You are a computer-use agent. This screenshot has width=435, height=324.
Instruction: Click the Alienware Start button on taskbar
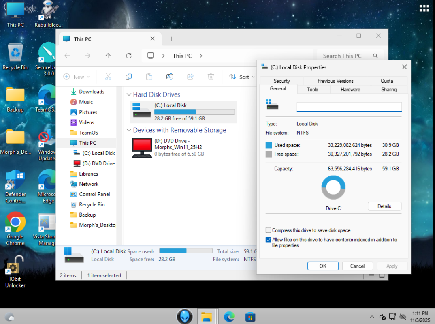[184, 316]
